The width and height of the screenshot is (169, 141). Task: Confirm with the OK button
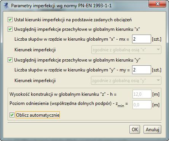coord(135,130)
